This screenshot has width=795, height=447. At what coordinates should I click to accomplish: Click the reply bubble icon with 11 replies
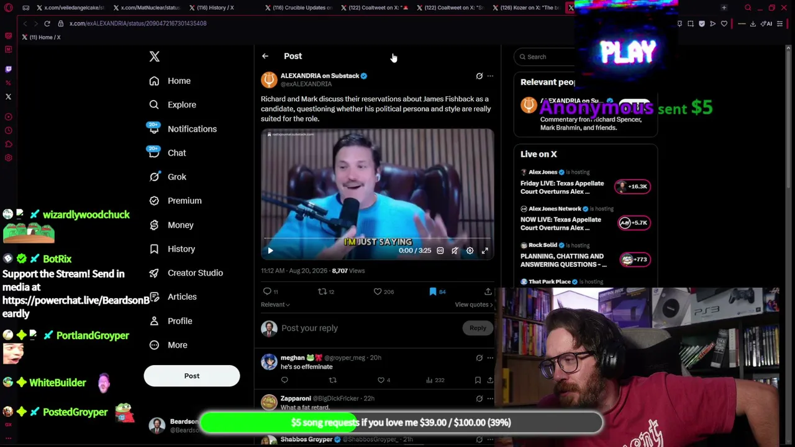coord(267,291)
